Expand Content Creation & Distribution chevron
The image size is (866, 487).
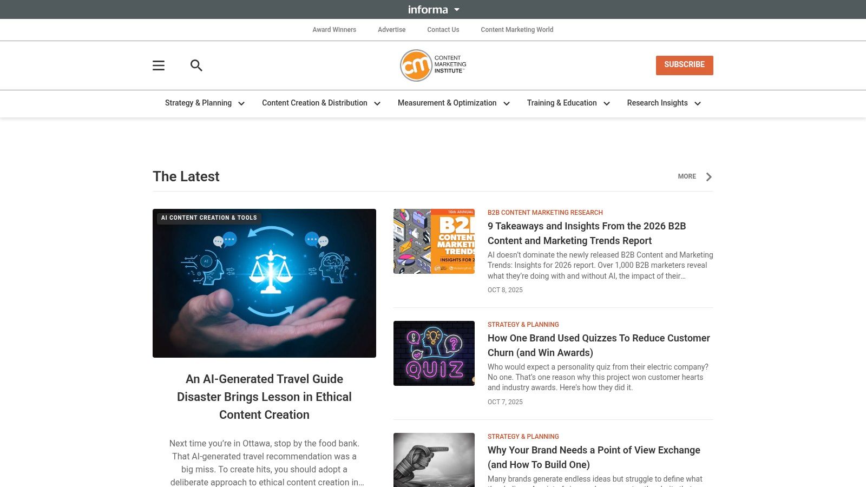pyautogui.click(x=377, y=103)
